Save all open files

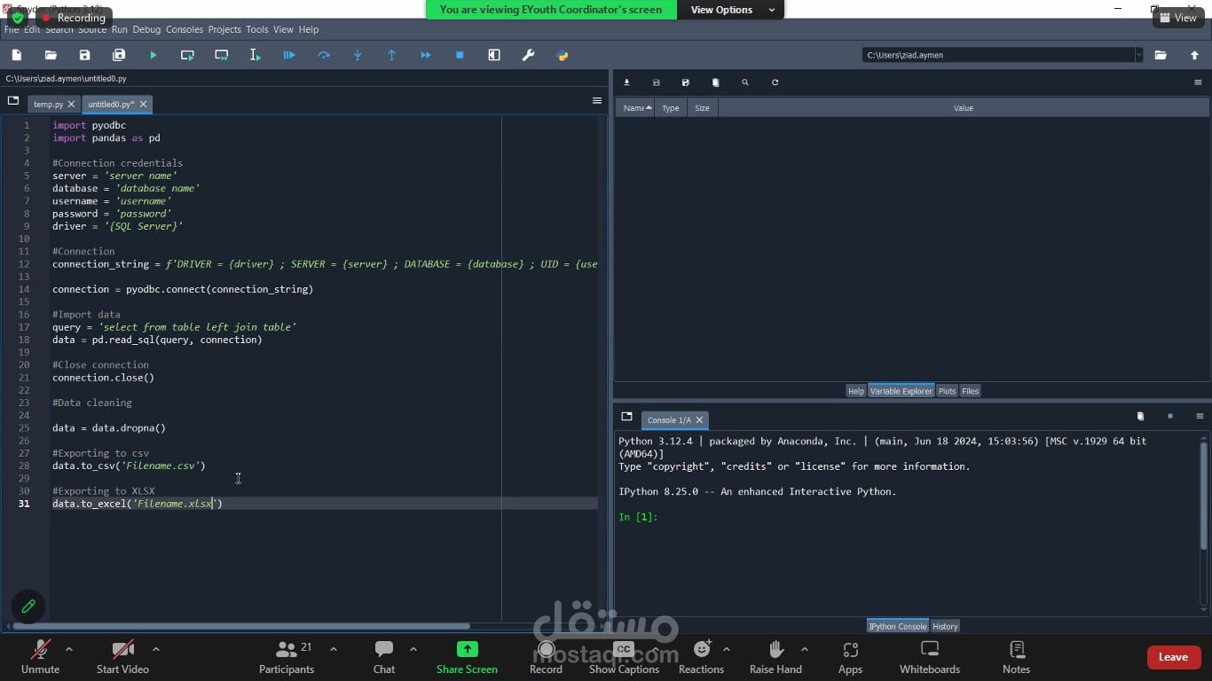tap(119, 55)
